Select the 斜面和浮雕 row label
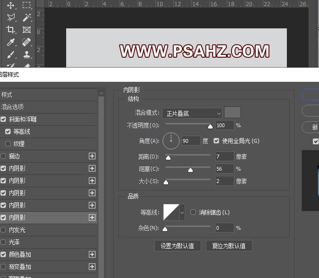The width and height of the screenshot is (319, 278). [x=23, y=119]
